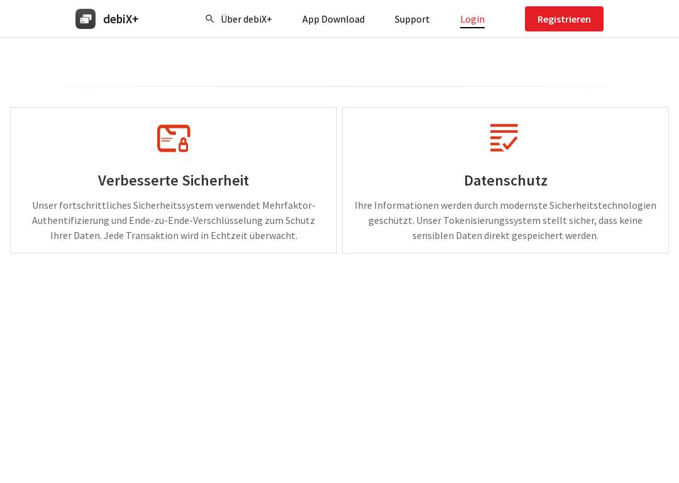Click the checklist Datenschutz icon
The height and width of the screenshot is (483, 679).
click(504, 138)
